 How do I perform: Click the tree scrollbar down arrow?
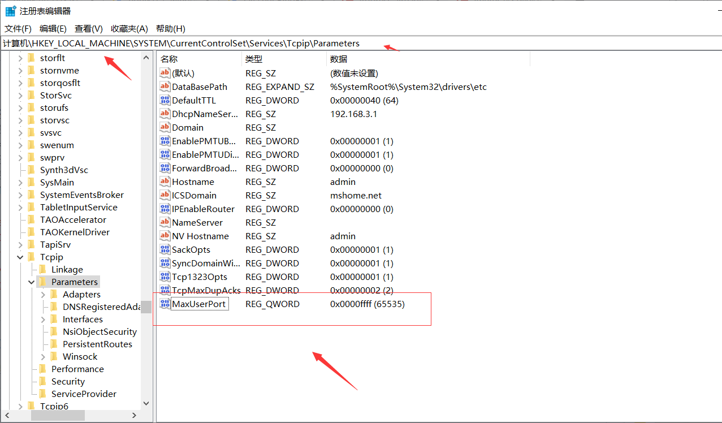[146, 403]
